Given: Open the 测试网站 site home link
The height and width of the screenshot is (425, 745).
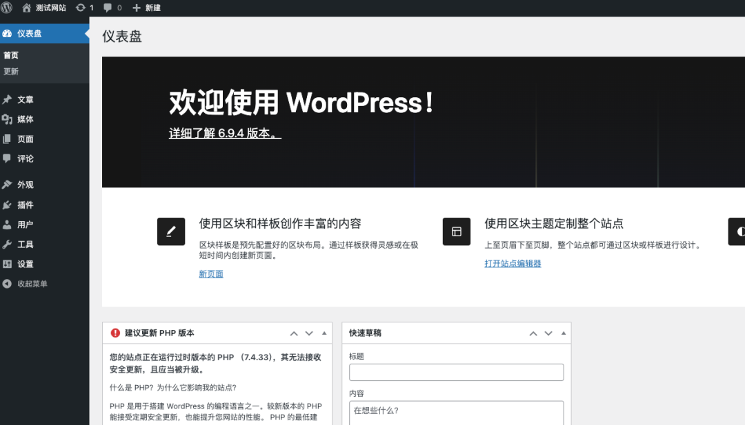Looking at the screenshot, I should point(44,8).
